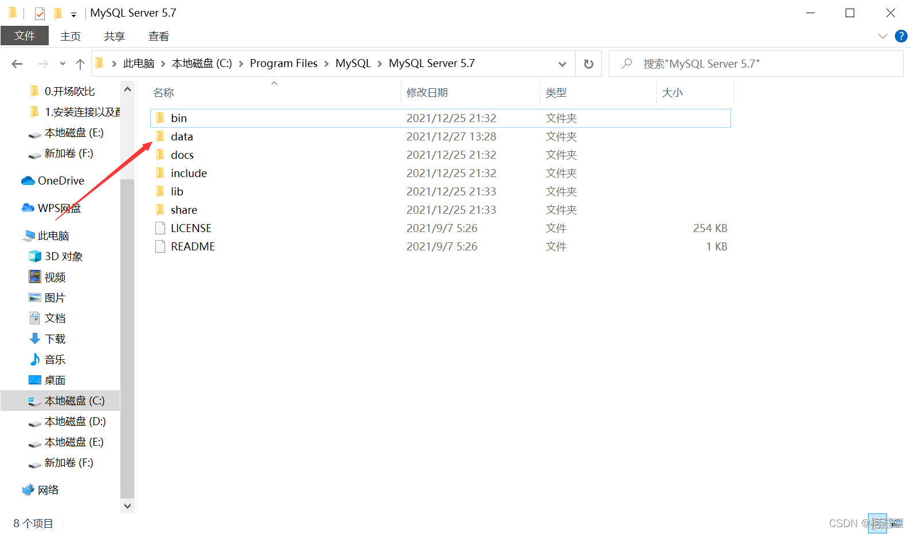Click New Folder icon in title bar toolbar

tap(57, 13)
